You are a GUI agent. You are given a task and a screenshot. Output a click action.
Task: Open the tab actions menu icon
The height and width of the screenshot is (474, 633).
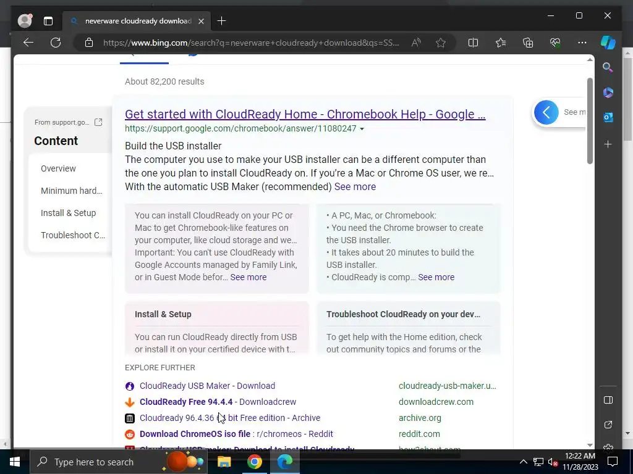(48, 21)
